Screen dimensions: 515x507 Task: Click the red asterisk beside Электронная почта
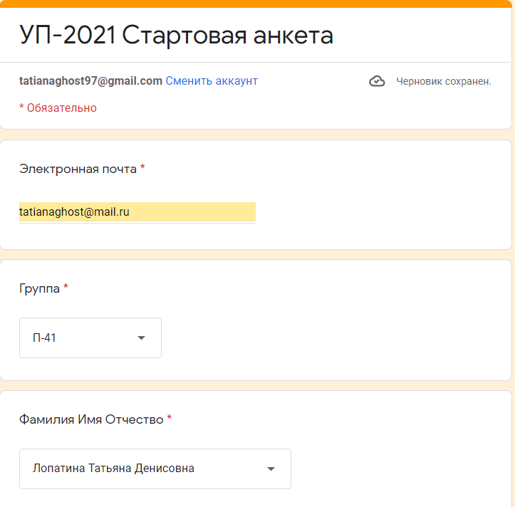pos(142,167)
